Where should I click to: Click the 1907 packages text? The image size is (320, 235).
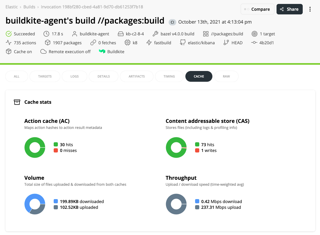(67, 43)
